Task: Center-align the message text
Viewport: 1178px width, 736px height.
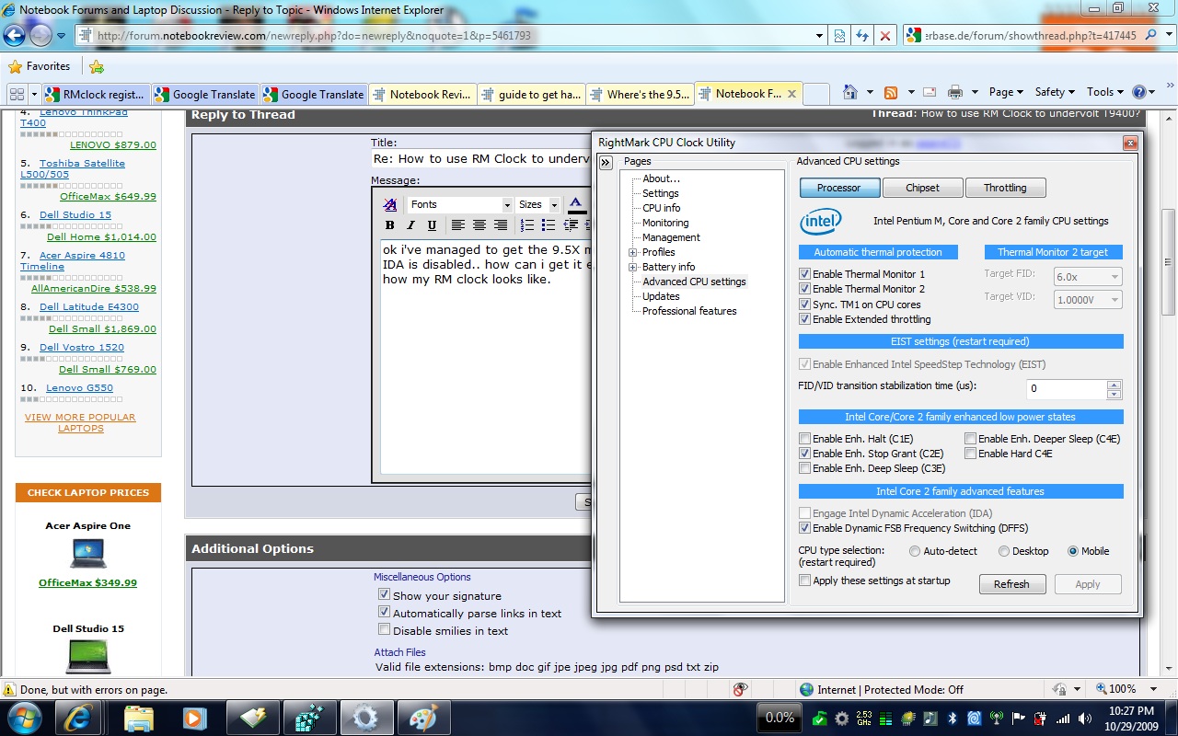Action: 479,225
